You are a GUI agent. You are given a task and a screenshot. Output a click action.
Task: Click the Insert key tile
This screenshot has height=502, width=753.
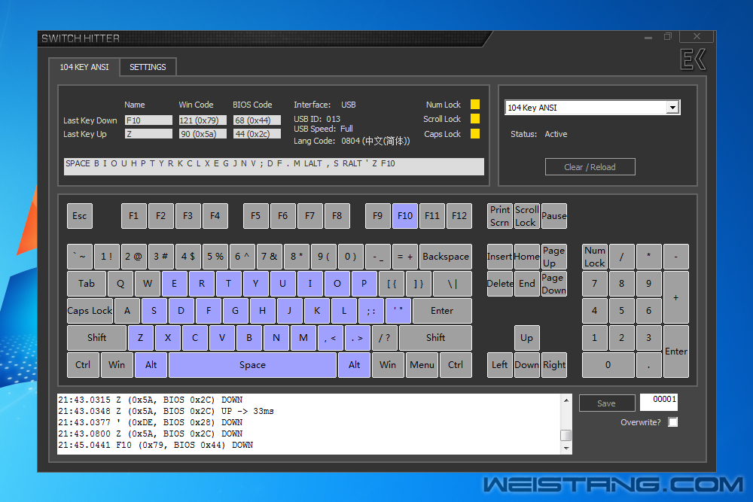point(500,257)
